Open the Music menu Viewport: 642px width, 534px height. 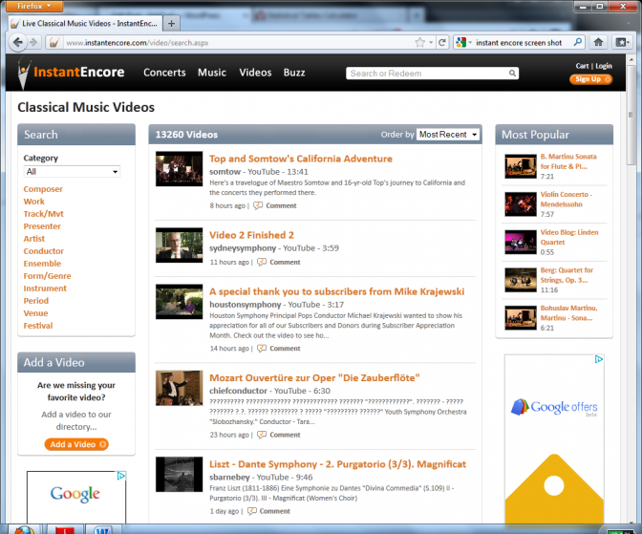212,73
